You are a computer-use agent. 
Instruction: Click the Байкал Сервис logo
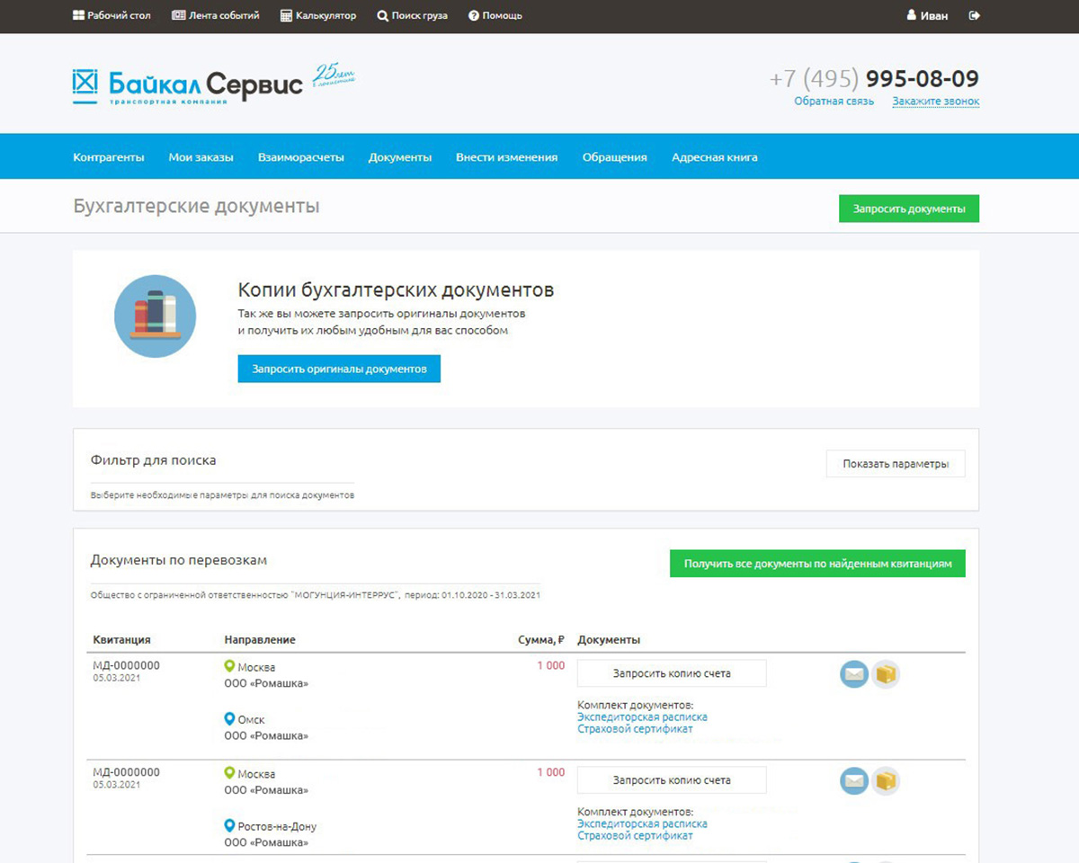(187, 86)
